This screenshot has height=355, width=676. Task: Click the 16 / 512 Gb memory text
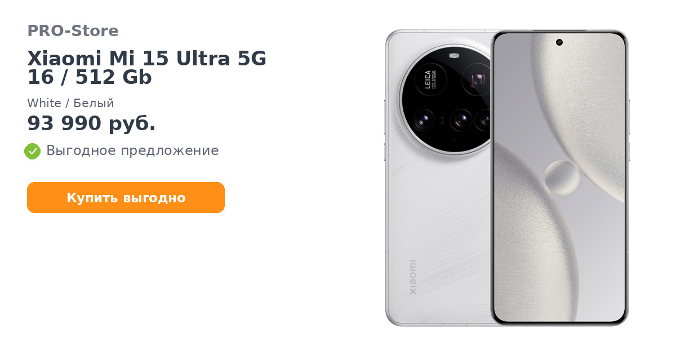[x=90, y=78]
